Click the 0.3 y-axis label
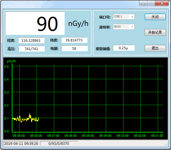Viewport: 171px width, 150px height. (6, 92)
